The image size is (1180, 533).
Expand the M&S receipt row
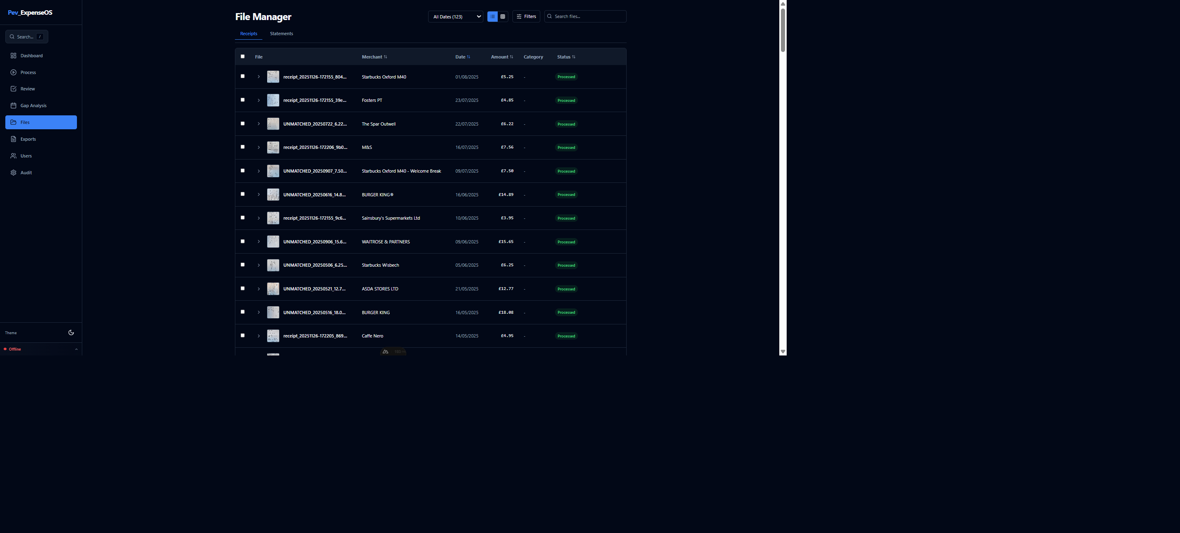(x=258, y=147)
